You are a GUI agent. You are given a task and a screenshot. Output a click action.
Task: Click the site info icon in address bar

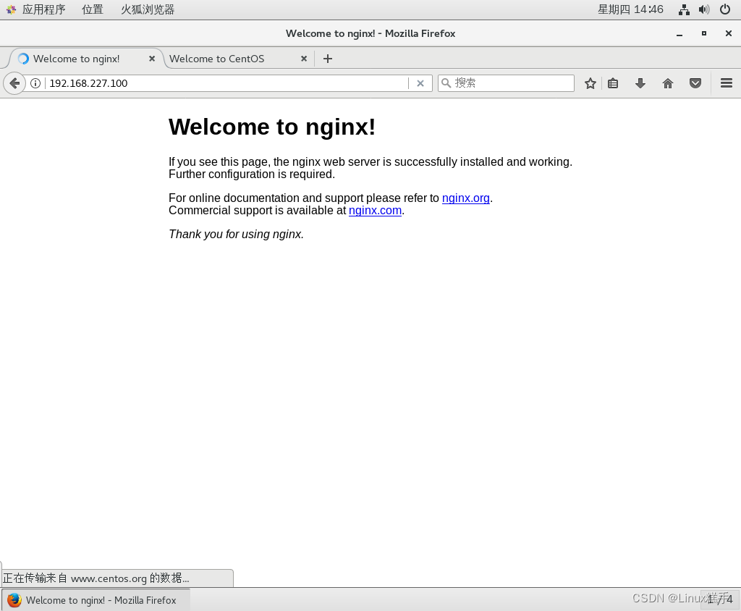[x=35, y=83]
